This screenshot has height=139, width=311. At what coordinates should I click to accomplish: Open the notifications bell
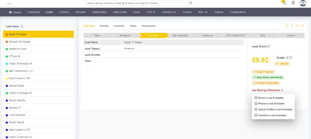284,3
